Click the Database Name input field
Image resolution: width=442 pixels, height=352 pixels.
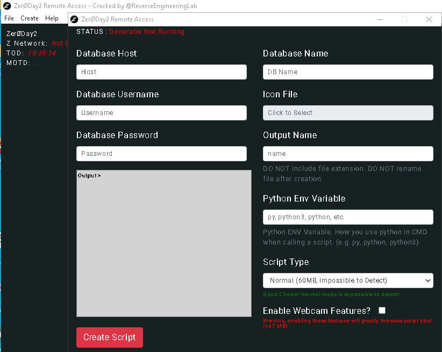click(x=348, y=72)
